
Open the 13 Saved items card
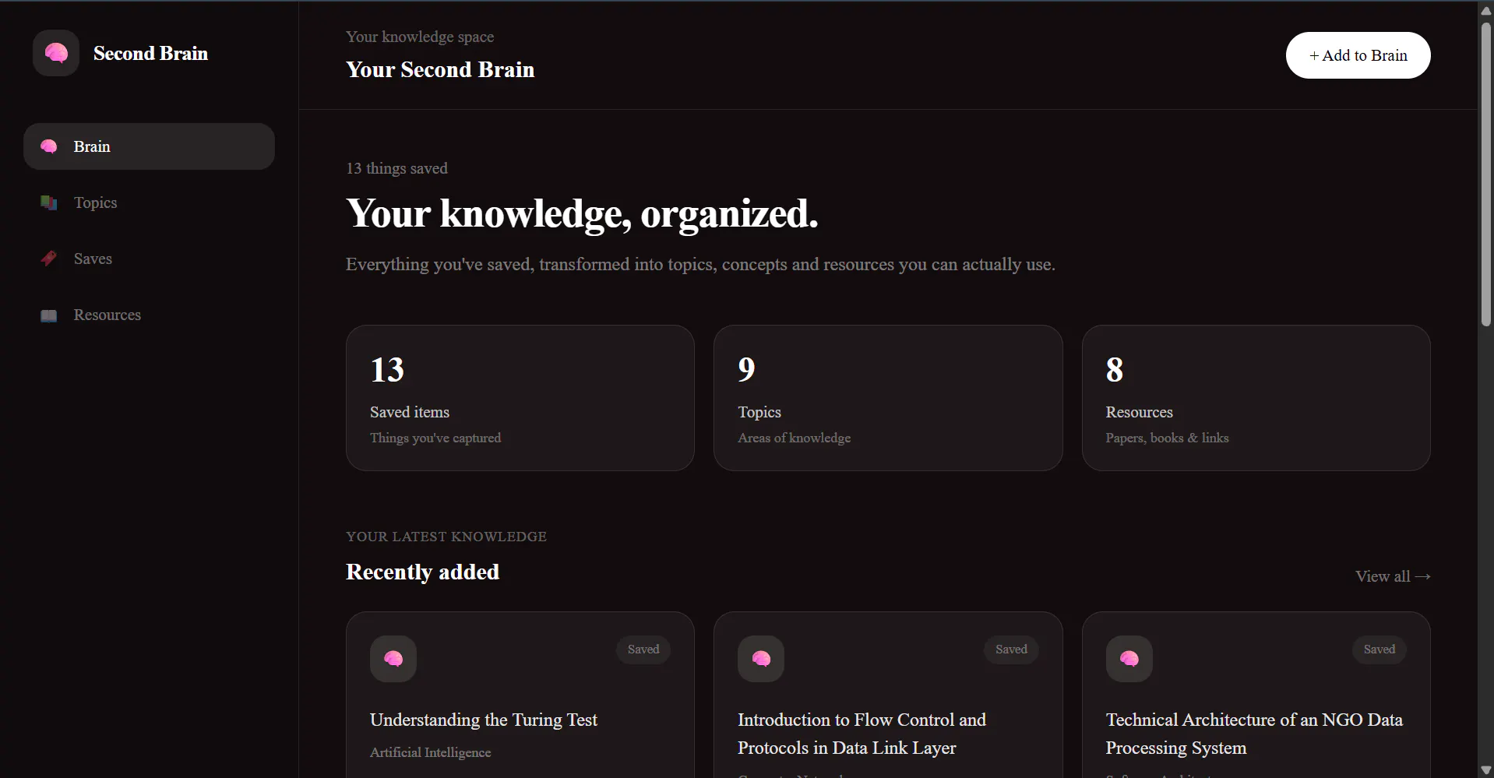pos(520,398)
